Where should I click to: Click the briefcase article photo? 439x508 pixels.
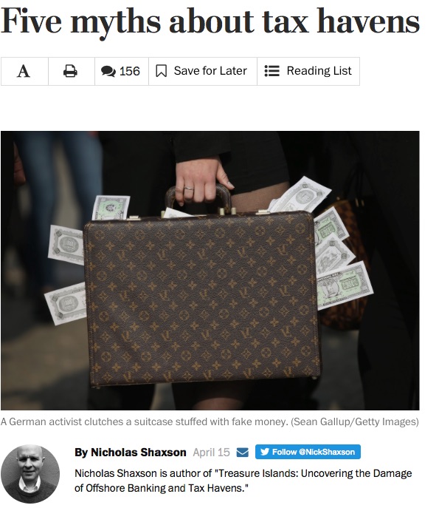(210, 271)
